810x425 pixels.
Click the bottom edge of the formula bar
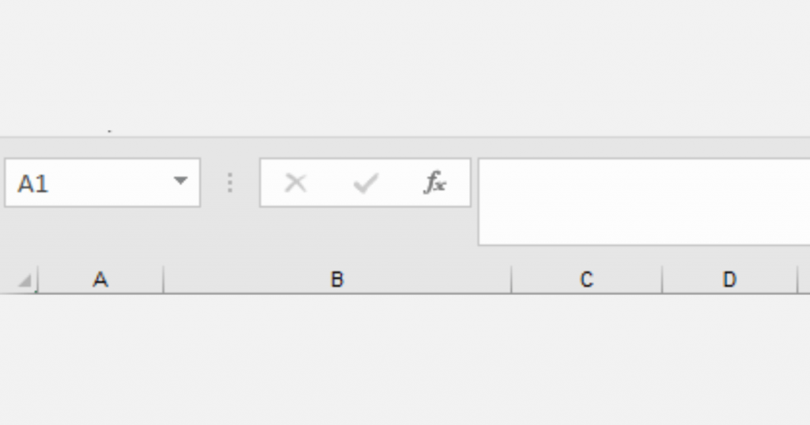pos(641,245)
